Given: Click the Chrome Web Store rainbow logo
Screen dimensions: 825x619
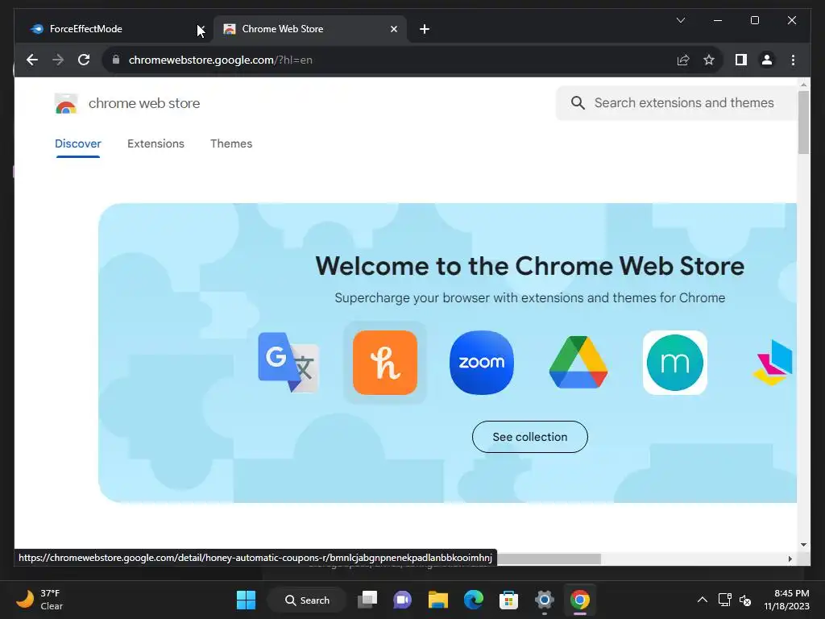Looking at the screenshot, I should point(66,103).
